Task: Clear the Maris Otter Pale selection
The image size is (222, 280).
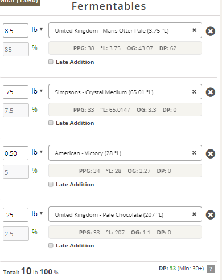Action: click(194, 30)
